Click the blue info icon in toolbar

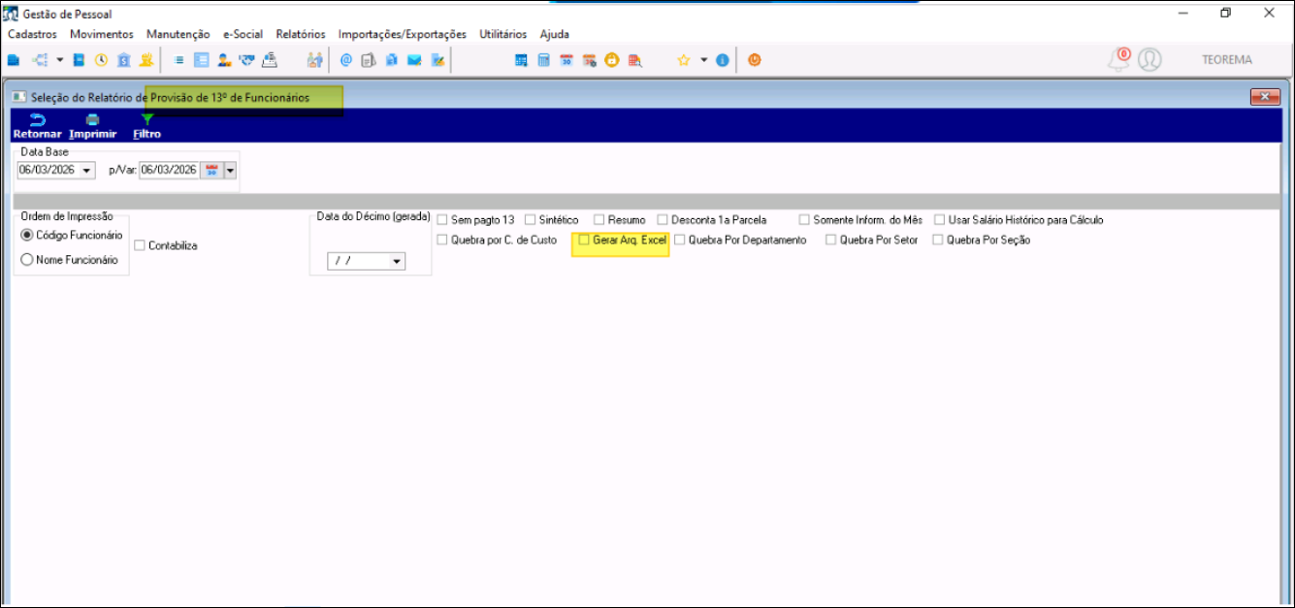pyautogui.click(x=722, y=60)
